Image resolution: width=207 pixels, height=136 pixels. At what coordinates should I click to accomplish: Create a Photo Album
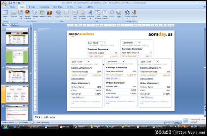click(x=28, y=14)
